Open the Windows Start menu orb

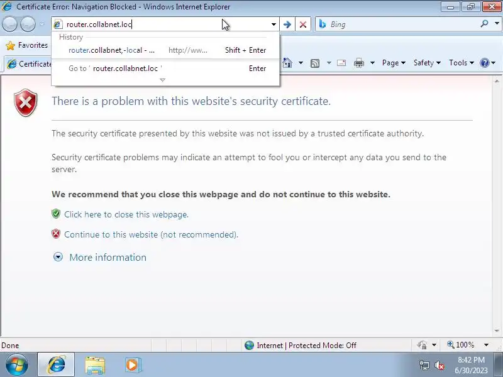pyautogui.click(x=17, y=365)
